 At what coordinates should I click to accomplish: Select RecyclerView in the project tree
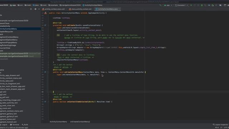point(5,48)
